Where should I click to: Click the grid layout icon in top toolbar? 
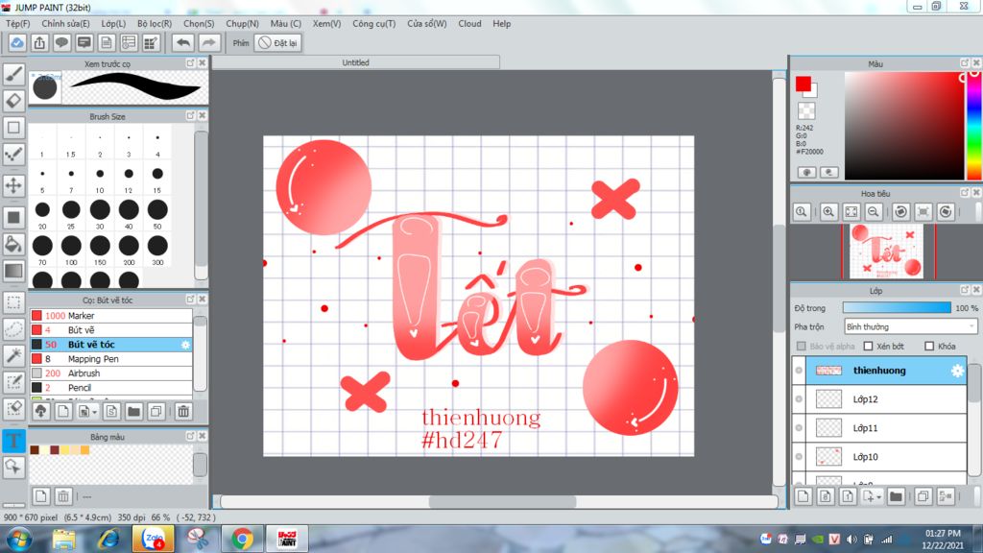coord(151,42)
